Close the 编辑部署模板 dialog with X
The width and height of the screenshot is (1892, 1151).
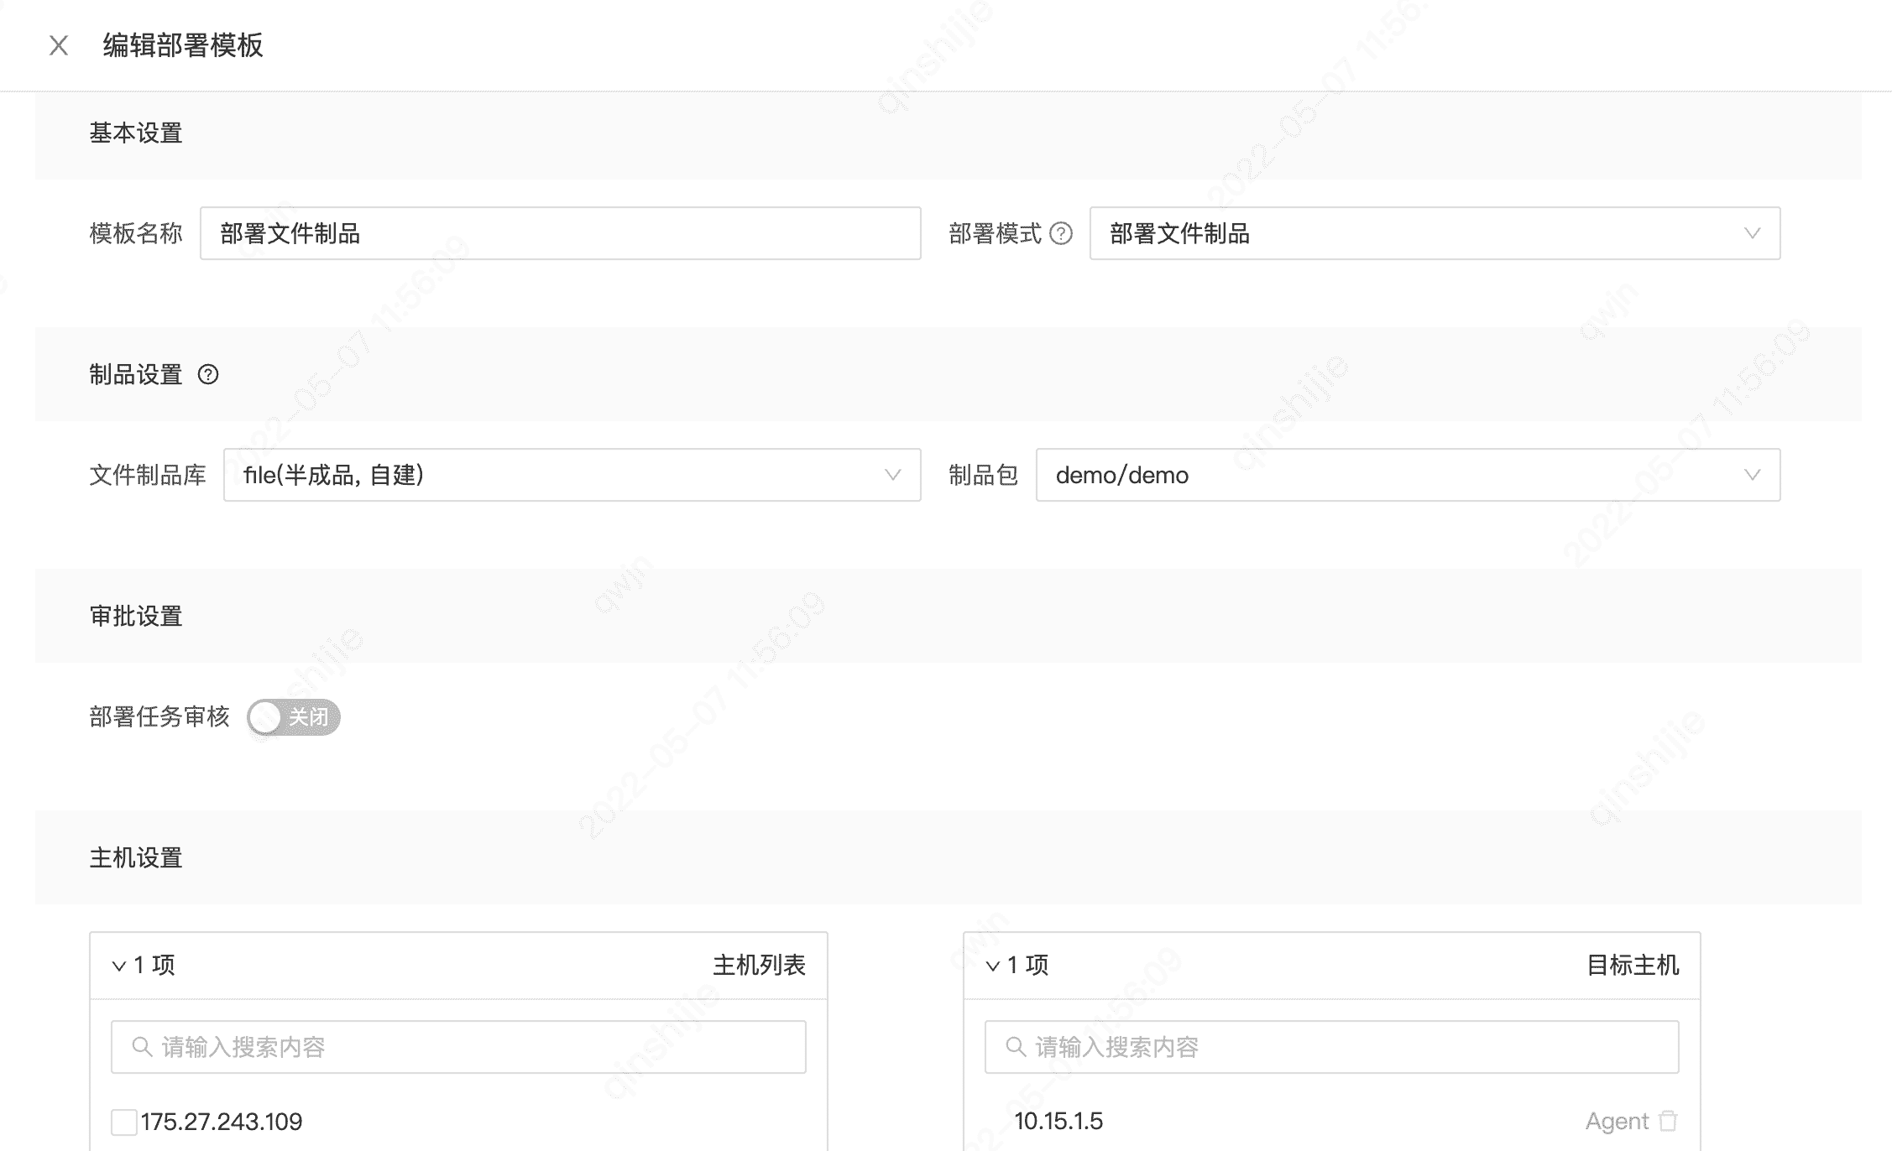[x=59, y=45]
